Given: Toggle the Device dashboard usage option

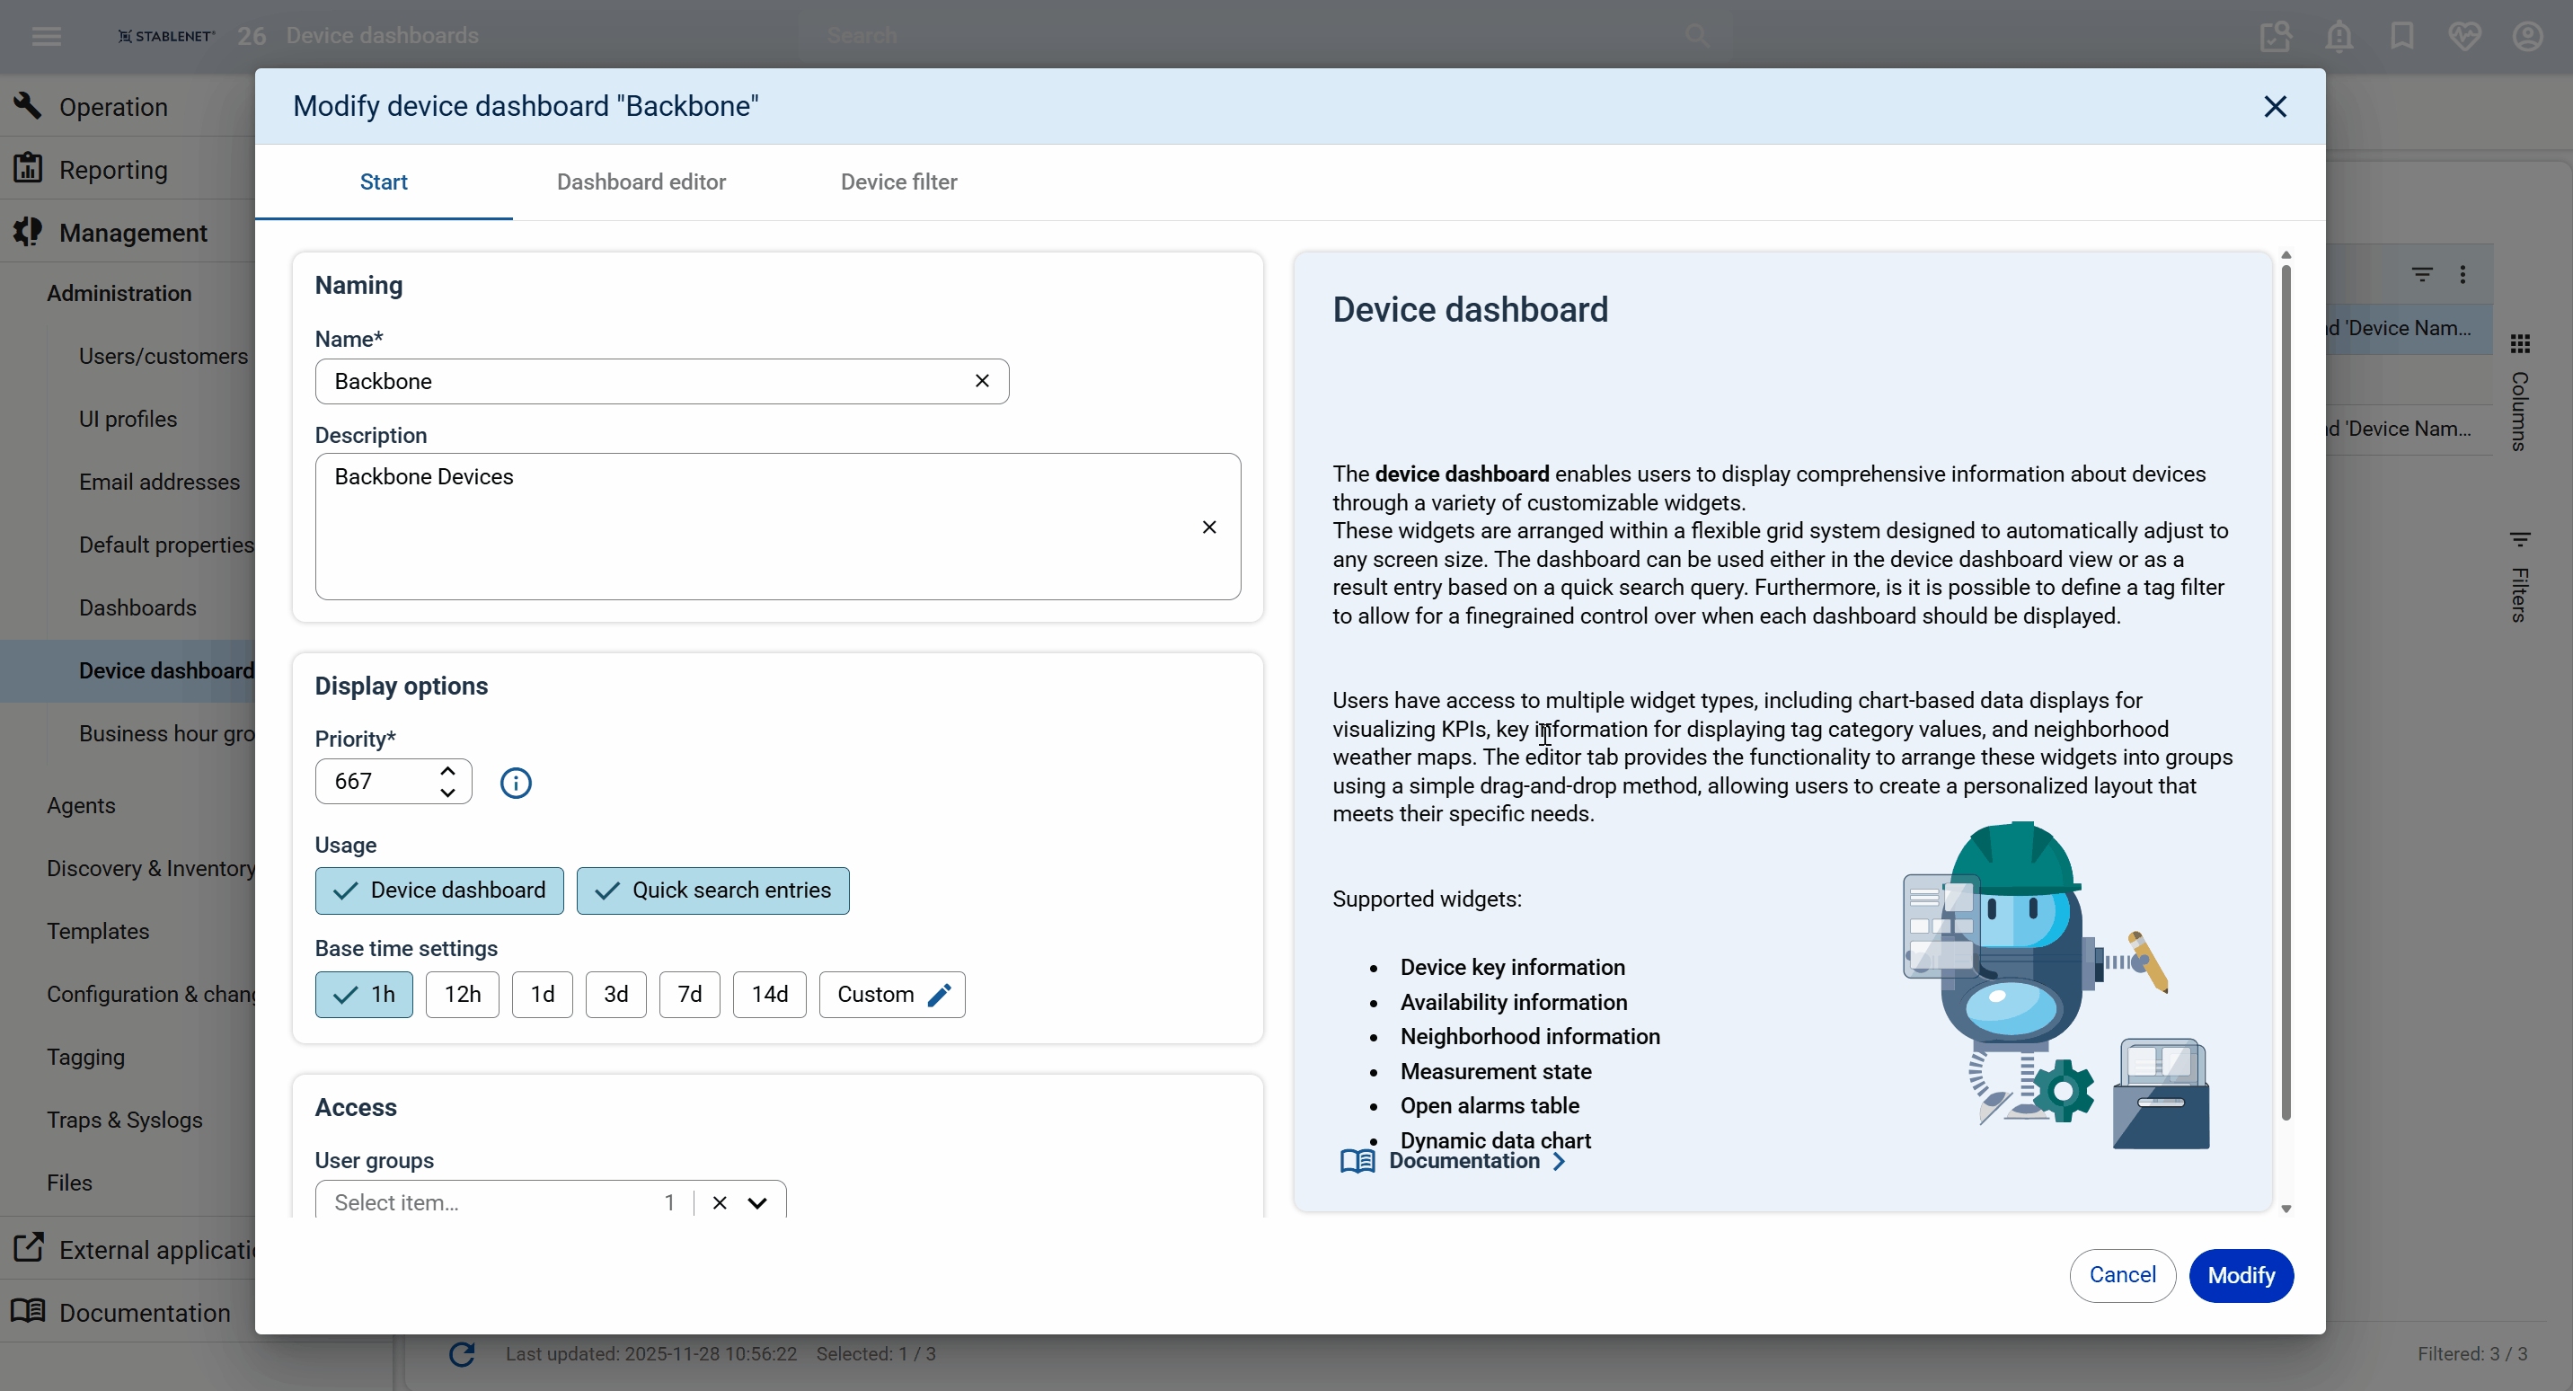Looking at the screenshot, I should pos(439,890).
